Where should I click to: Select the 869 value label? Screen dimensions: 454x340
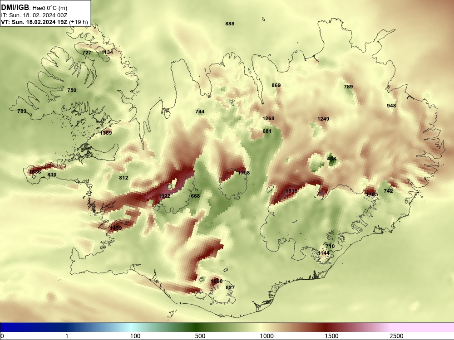[276, 85]
